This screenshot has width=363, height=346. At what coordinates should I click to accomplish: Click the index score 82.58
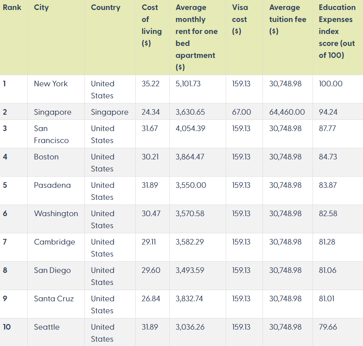[x=328, y=214]
